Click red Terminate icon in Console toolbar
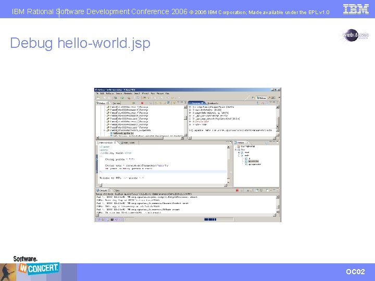This screenshot has width=375, height=281. click(238, 190)
